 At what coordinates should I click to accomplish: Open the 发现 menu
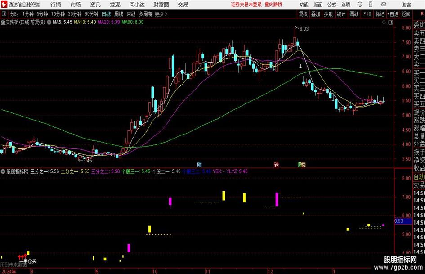[x=115, y=4]
